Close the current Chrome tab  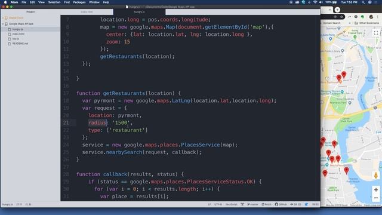[x=329, y=10]
